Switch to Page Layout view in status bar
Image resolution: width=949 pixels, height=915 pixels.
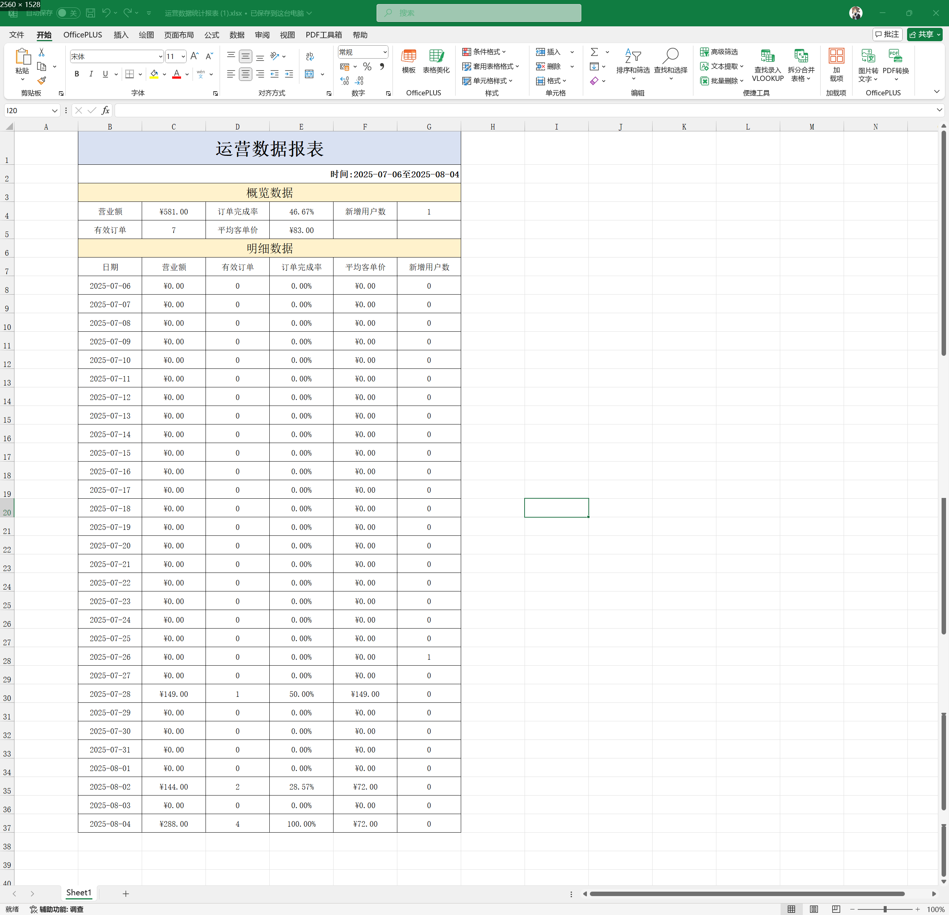(x=814, y=909)
